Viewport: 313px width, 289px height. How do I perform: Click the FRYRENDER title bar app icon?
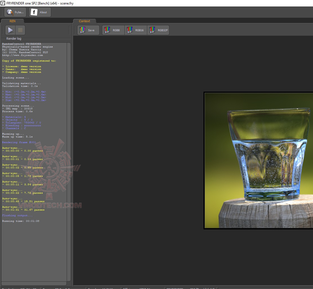(3, 3)
